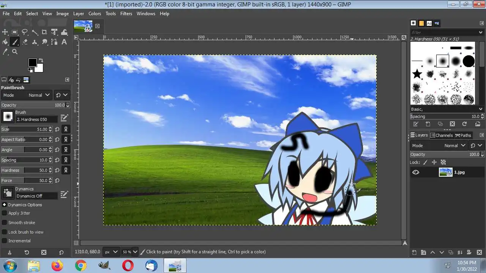Open Google Chrome from the taskbar
Screen dimensions: 486x273
[80, 266]
